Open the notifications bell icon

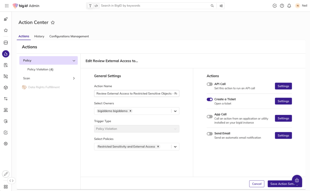pyautogui.click(x=289, y=6)
